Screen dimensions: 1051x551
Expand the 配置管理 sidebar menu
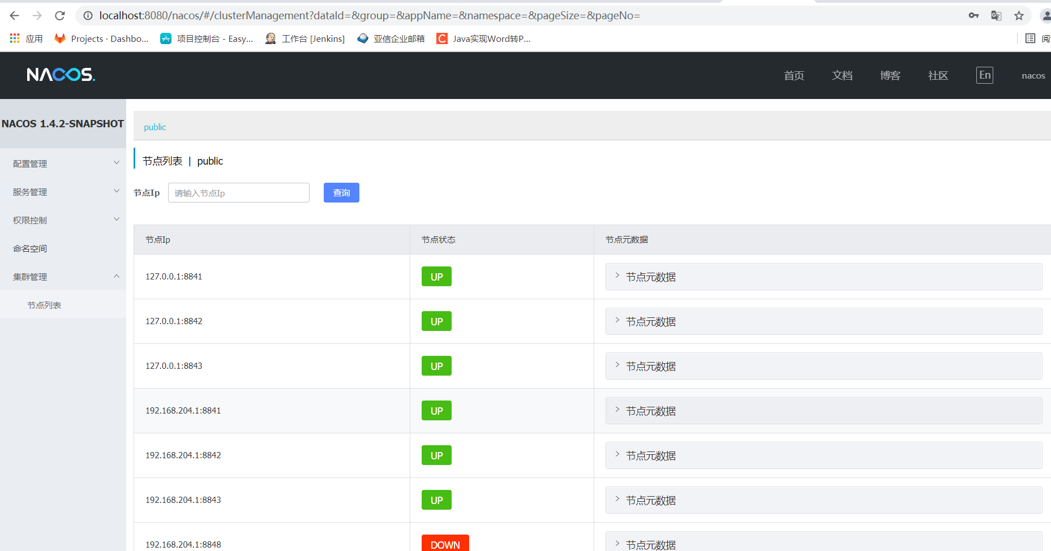pos(63,163)
